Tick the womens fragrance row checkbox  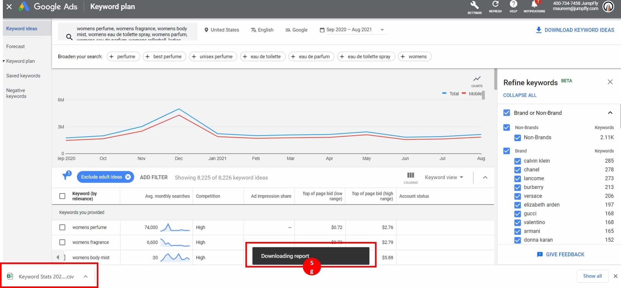click(x=62, y=242)
